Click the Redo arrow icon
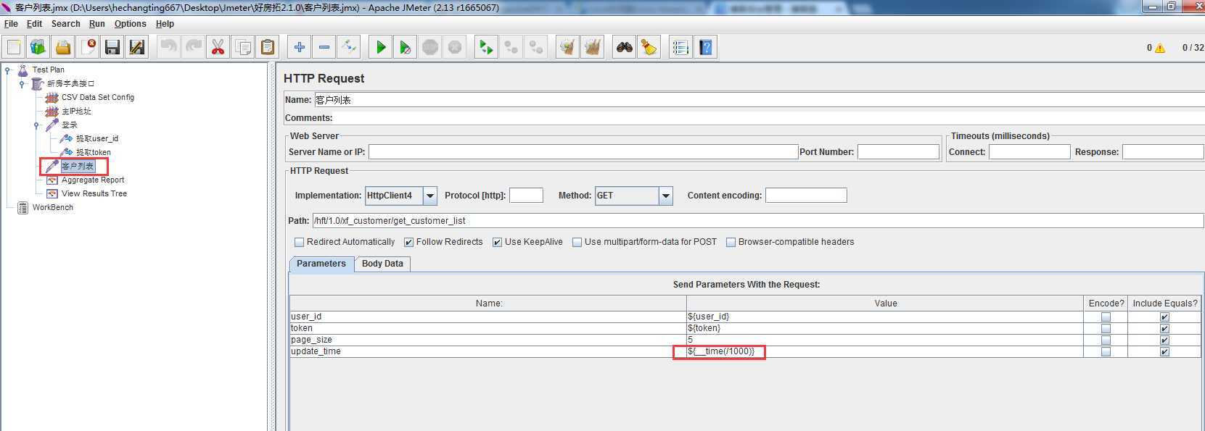 click(194, 47)
